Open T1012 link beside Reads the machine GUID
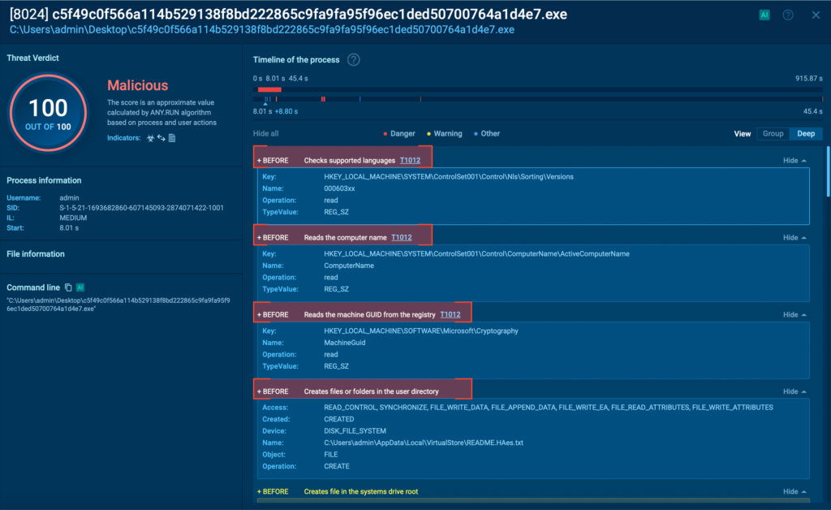The image size is (831, 510). click(x=450, y=314)
